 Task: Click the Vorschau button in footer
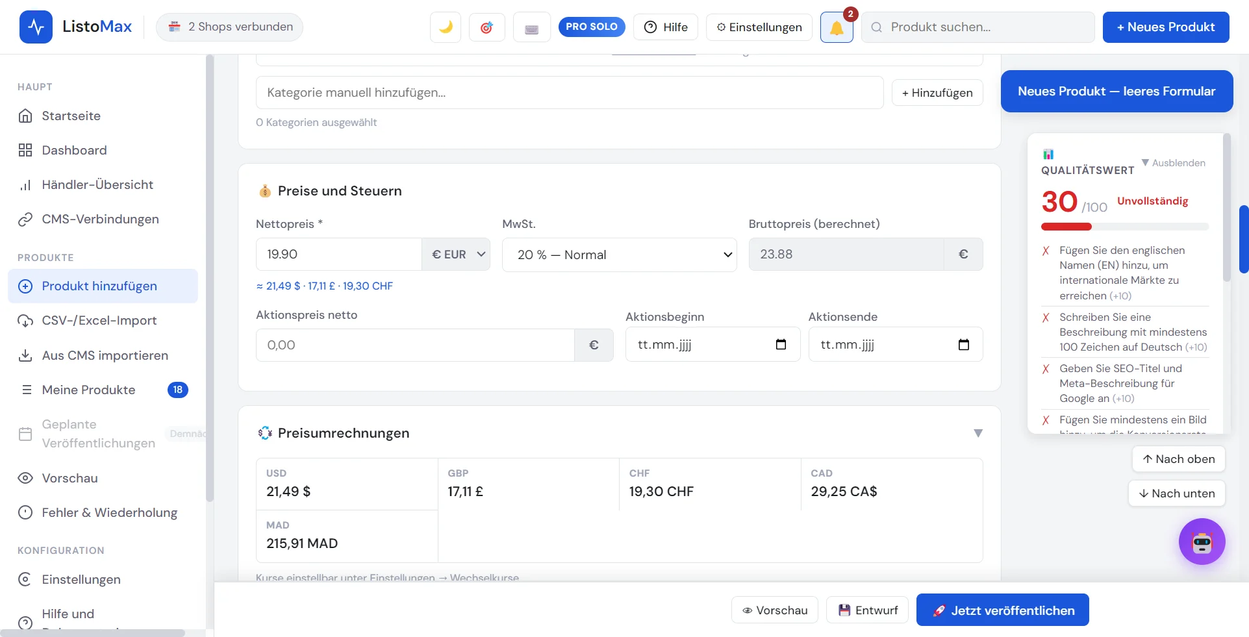pos(775,610)
